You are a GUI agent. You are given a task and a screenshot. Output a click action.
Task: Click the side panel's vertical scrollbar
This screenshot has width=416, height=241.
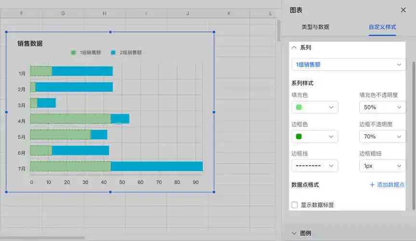[413, 136]
